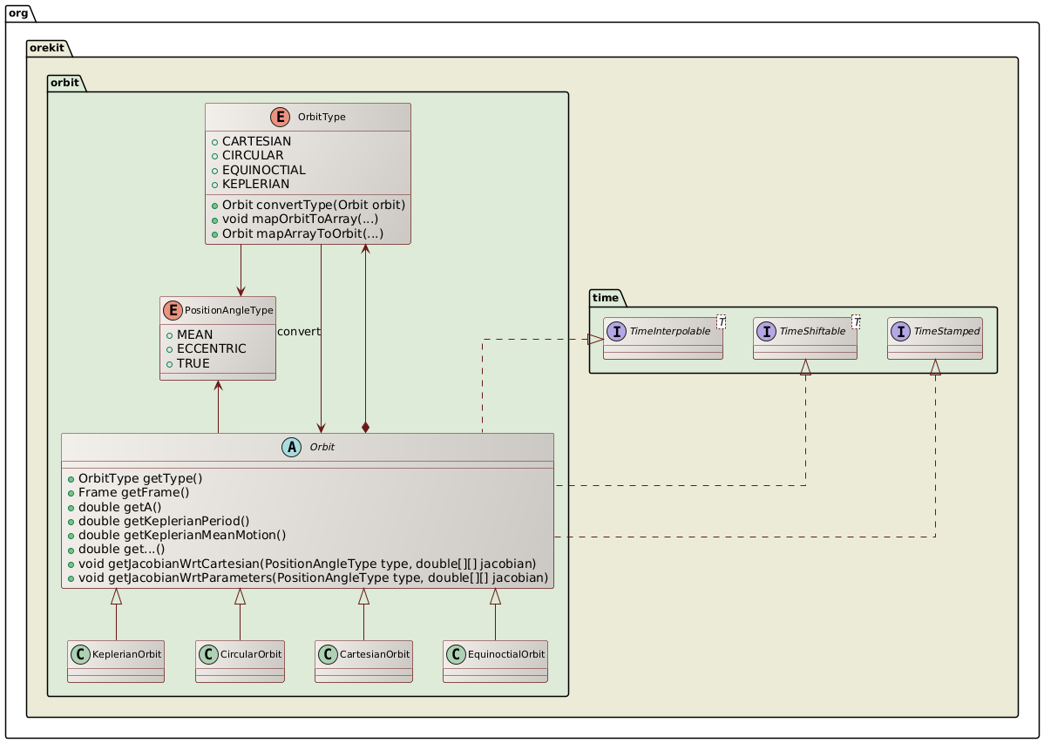Expand the org package header
Viewport: 1044px width, 743px height.
18,12
